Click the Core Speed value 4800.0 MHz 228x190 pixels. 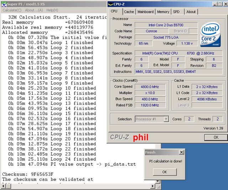click(150, 87)
